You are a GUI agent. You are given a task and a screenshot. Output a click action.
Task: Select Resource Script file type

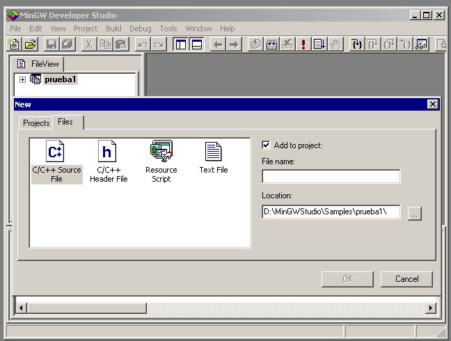(x=161, y=161)
